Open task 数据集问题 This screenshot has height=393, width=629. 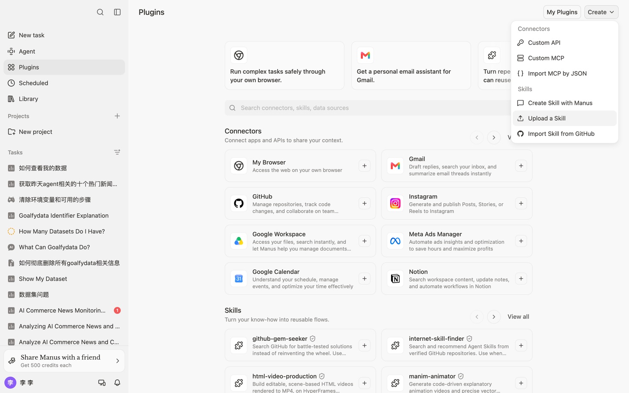(x=64, y=295)
